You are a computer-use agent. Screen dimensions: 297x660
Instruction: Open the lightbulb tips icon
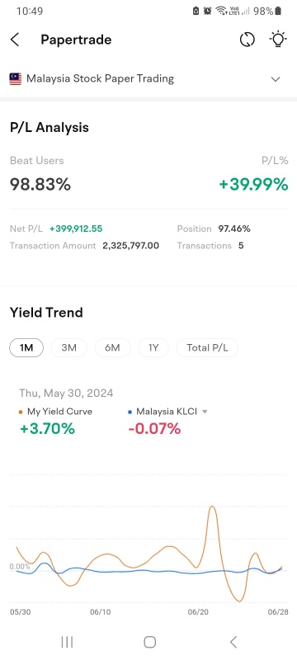click(278, 40)
